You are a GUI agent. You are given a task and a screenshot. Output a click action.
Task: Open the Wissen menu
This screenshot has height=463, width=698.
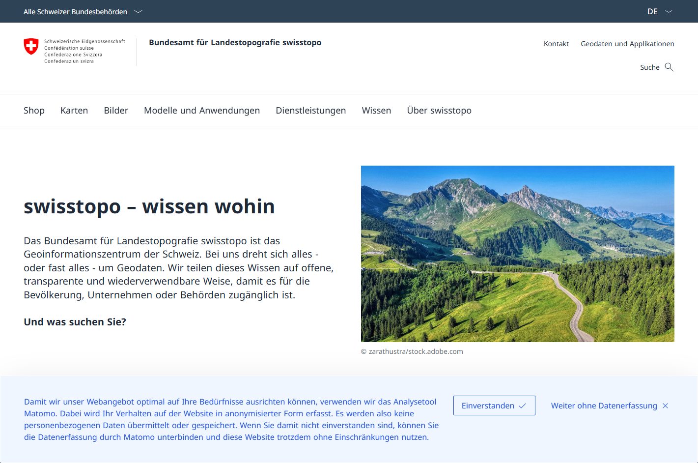pyautogui.click(x=376, y=111)
